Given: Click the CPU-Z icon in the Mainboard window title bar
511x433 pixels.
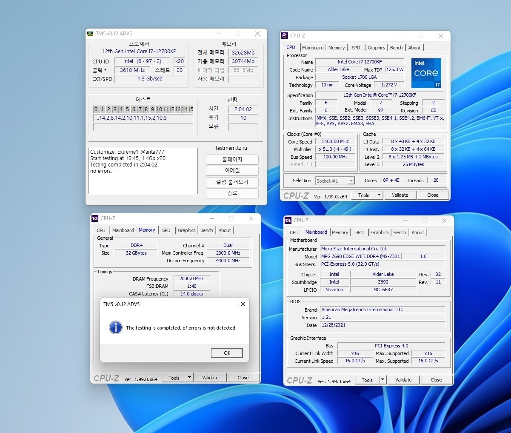Looking at the screenshot, I should point(288,221).
